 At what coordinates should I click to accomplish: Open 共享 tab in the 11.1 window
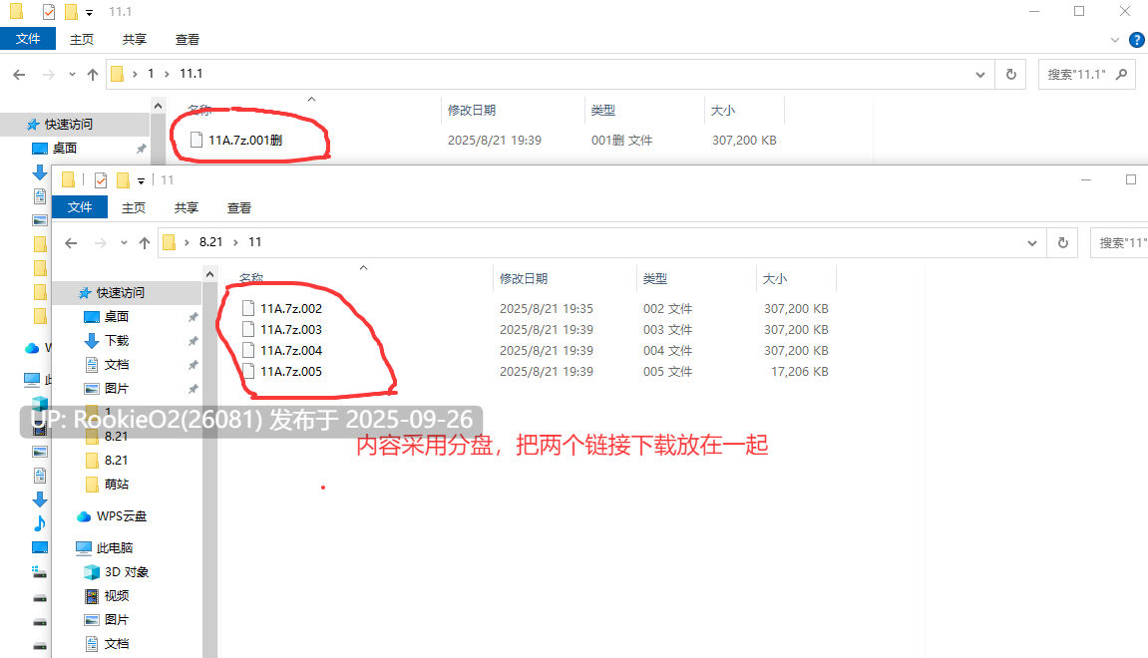[134, 40]
